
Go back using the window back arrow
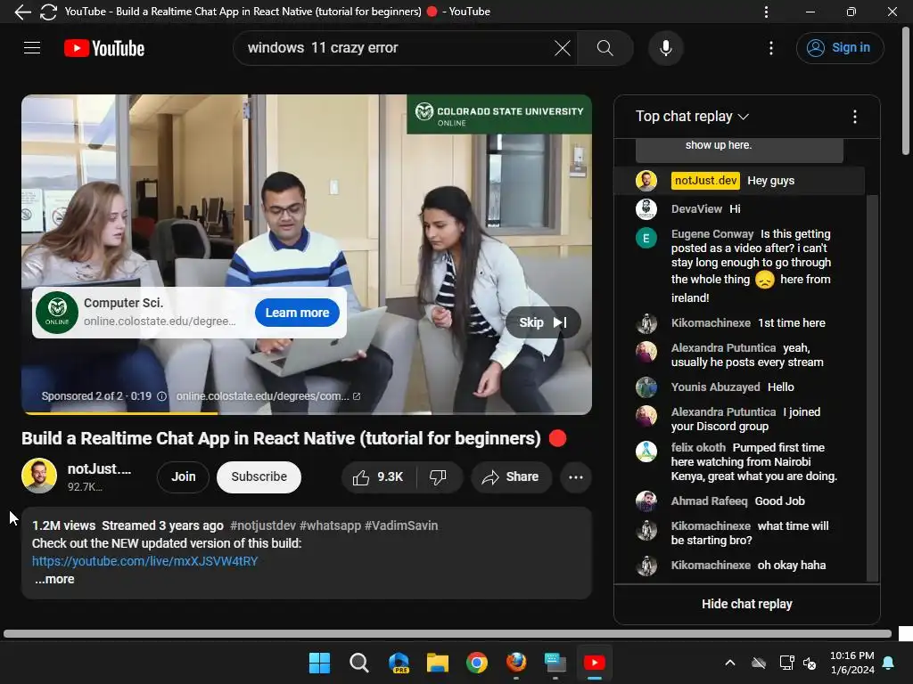22,12
